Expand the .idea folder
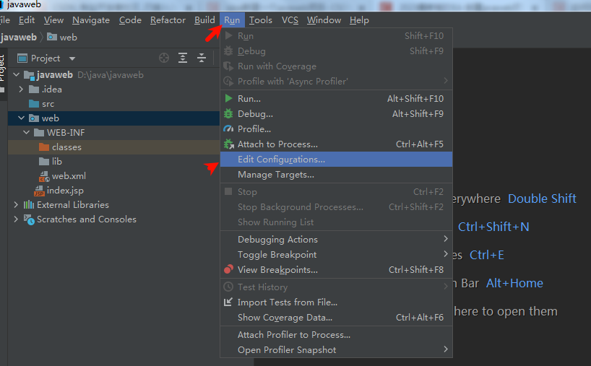Screen dimensions: 591x366 21,90
